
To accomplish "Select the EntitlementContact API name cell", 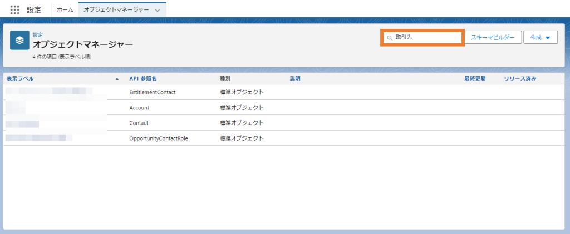I will pos(153,92).
